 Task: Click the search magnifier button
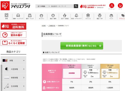[76, 6]
